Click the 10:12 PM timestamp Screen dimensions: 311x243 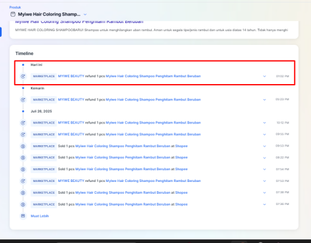(283, 123)
